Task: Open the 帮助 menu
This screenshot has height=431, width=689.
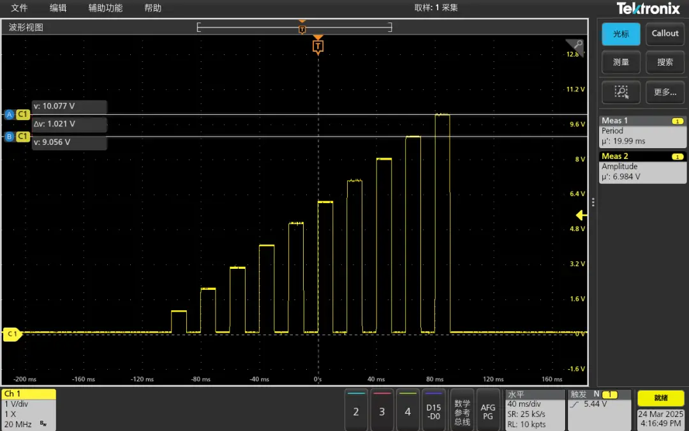Action: [x=153, y=8]
